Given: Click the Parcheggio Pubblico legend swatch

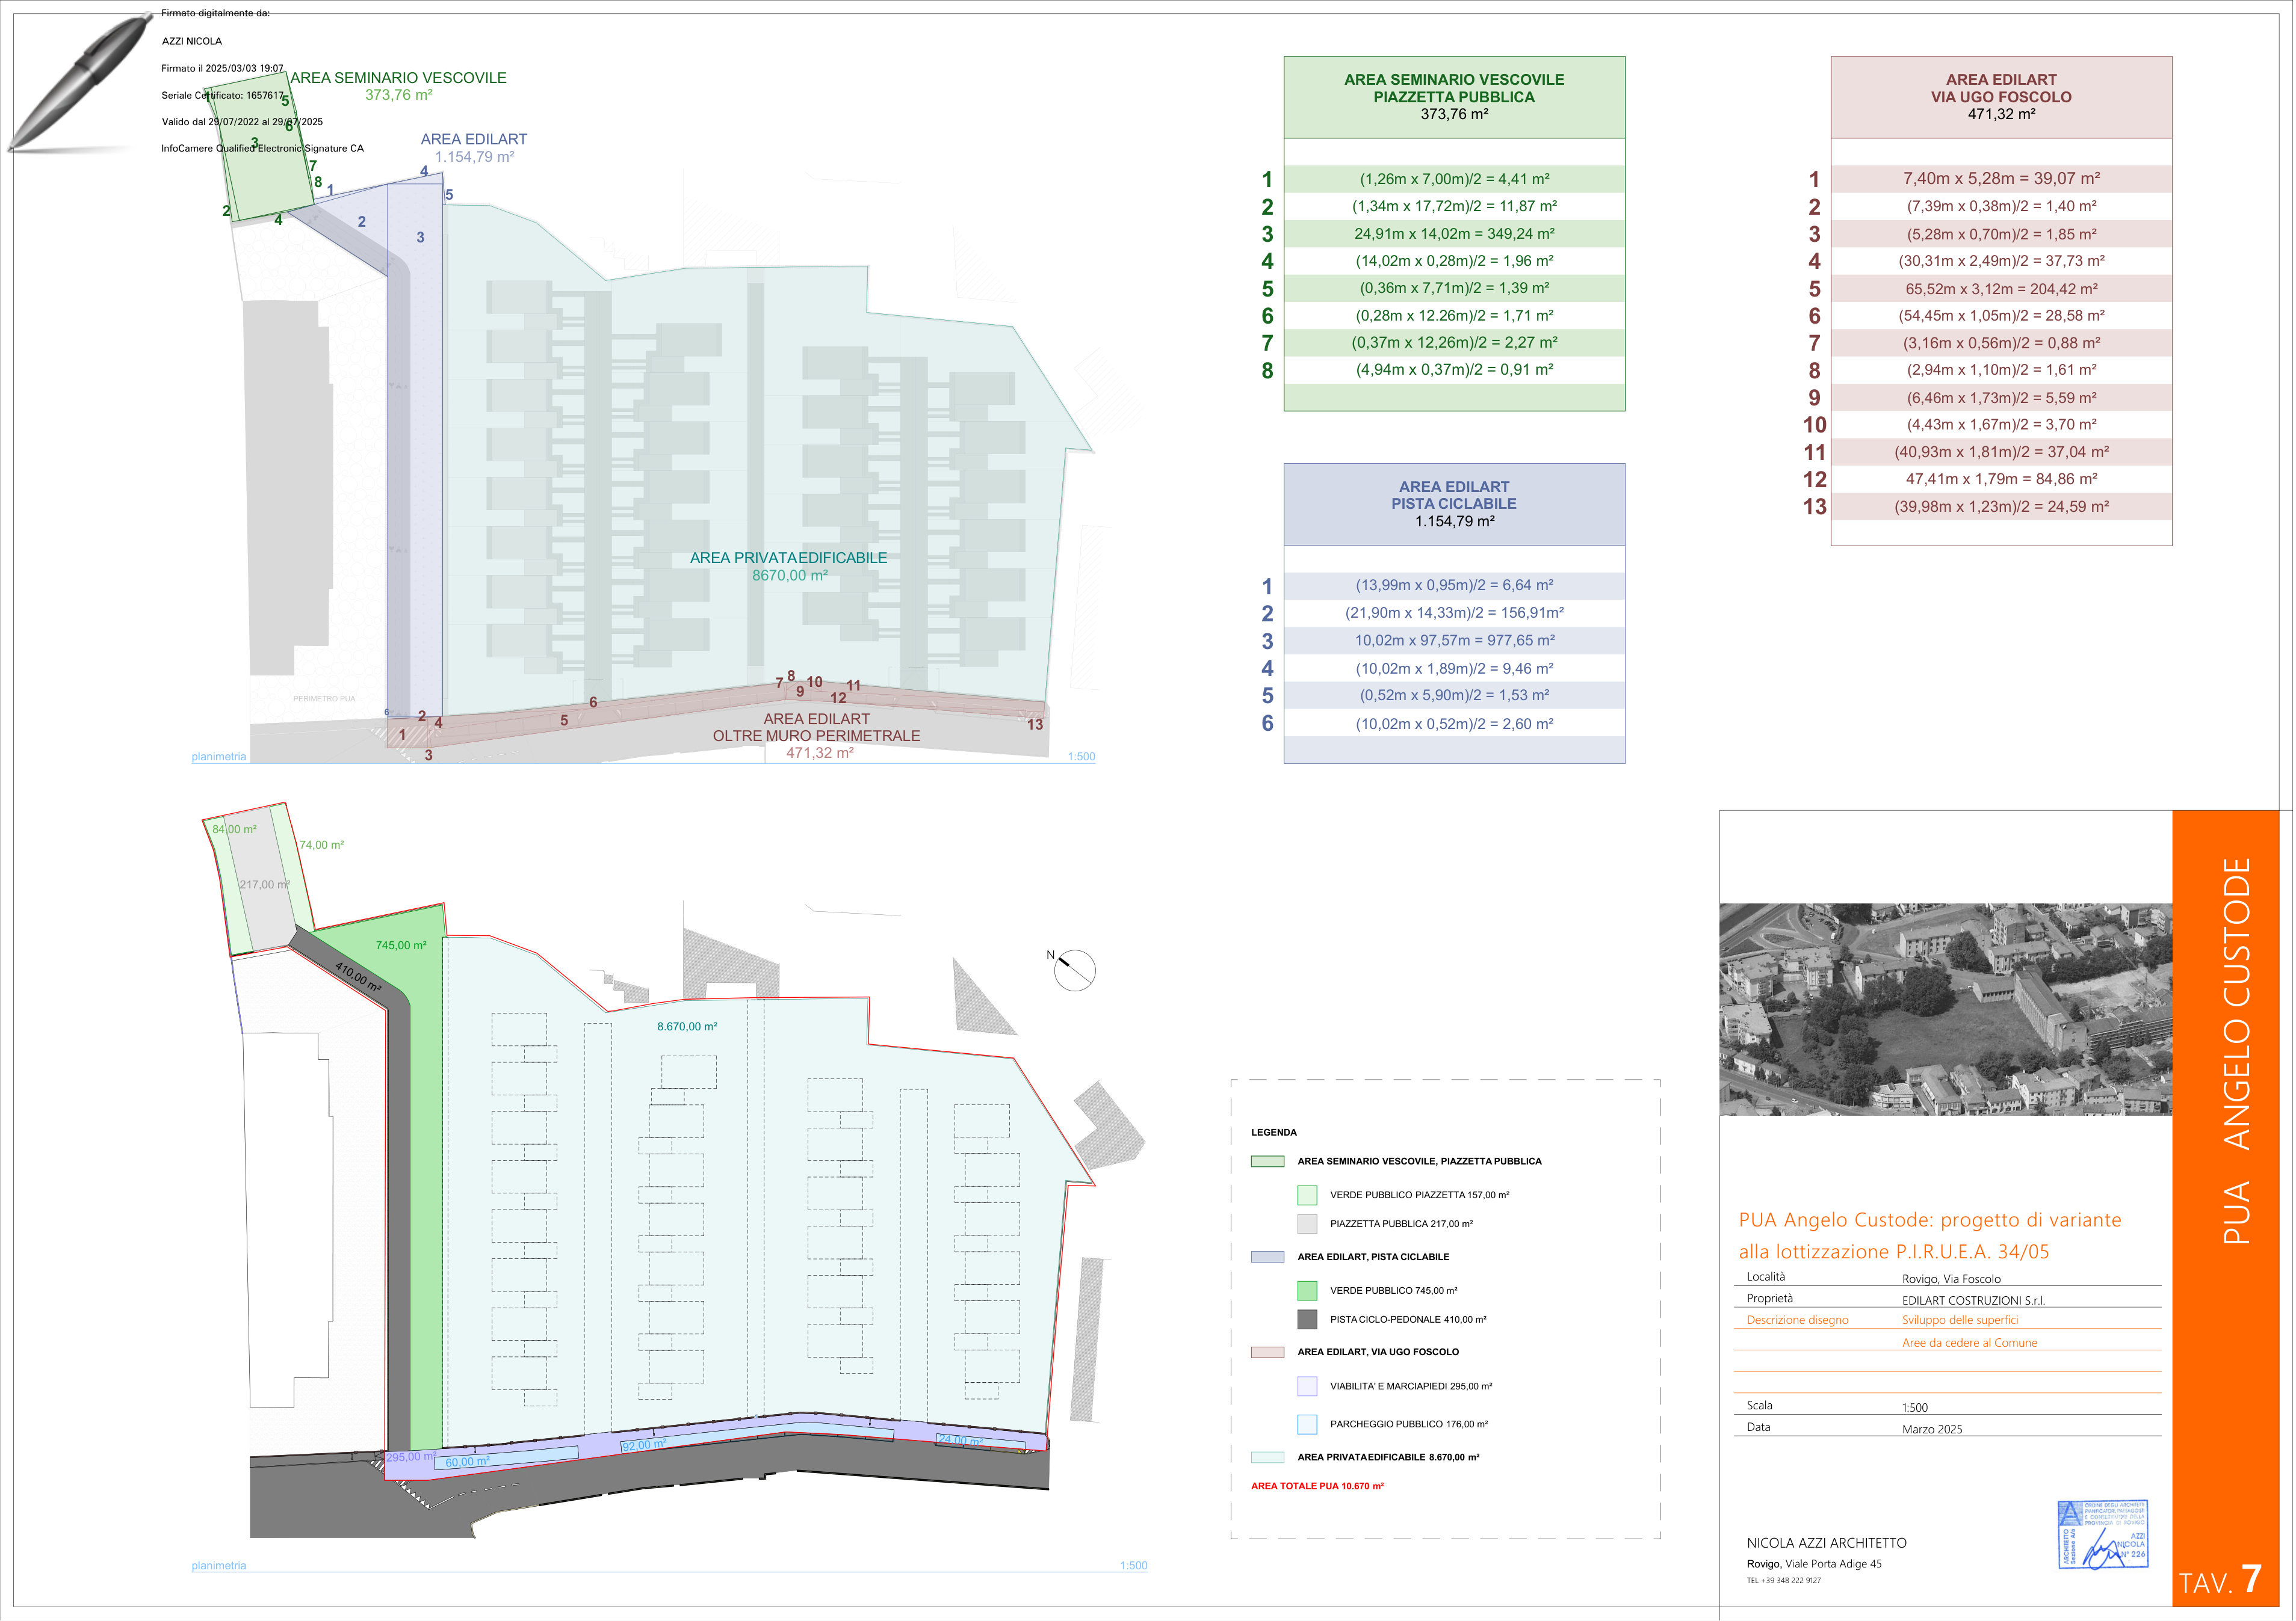Looking at the screenshot, I should 1306,1424.
